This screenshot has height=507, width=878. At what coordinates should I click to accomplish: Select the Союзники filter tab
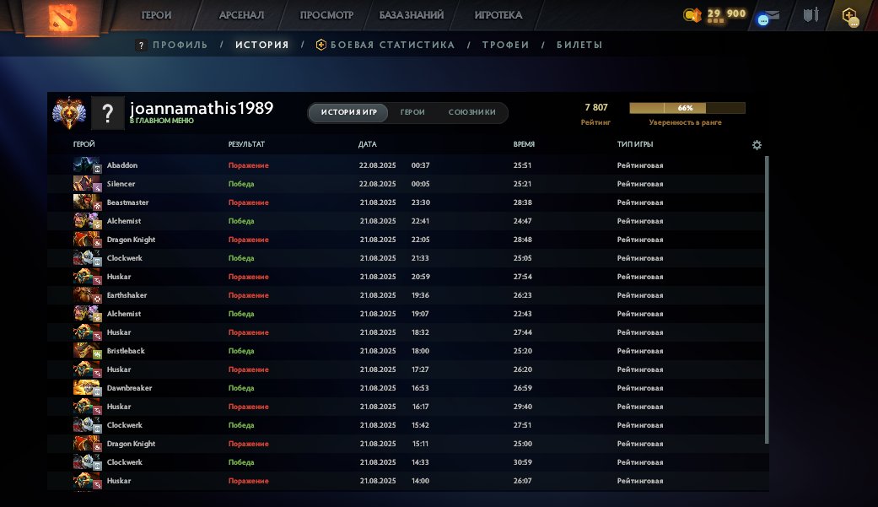coord(471,113)
